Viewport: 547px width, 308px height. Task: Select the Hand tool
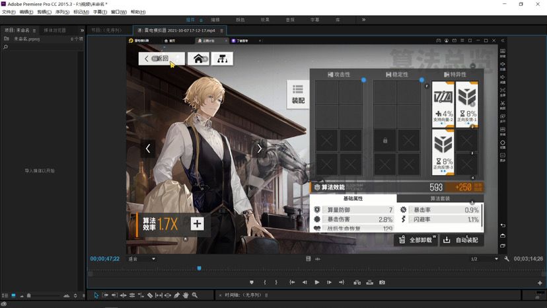(186, 295)
